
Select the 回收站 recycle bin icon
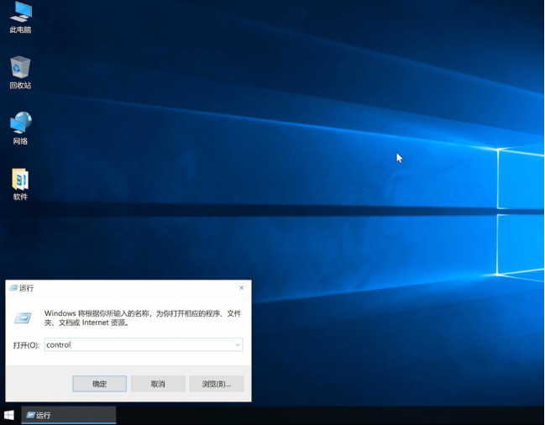(20, 67)
